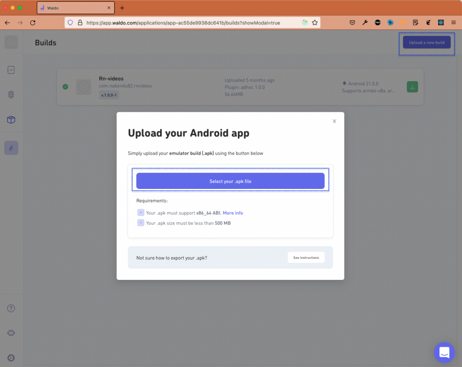Bookmark this page with star icon

314,23
